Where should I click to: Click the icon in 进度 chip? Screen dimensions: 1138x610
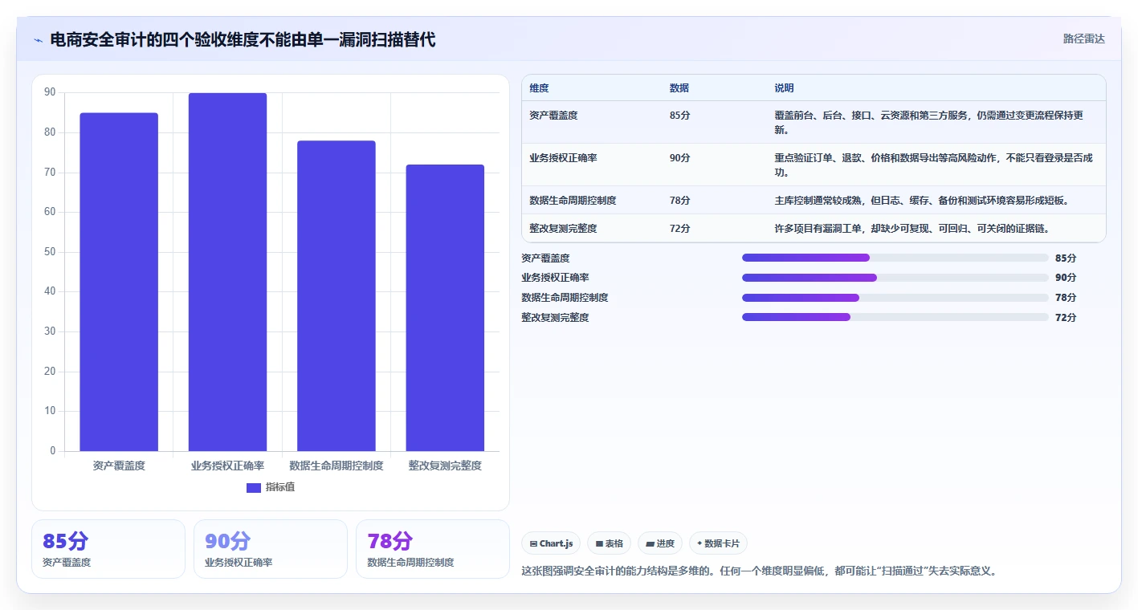click(650, 544)
